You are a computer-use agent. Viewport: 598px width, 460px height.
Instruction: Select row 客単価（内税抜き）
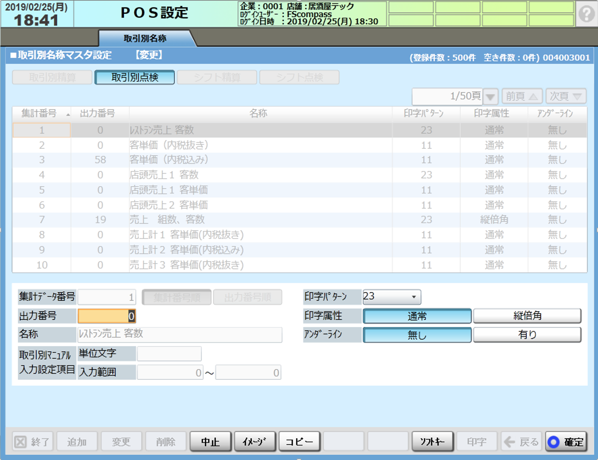pos(299,145)
